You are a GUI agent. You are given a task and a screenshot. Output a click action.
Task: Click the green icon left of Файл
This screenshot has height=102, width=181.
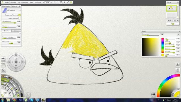[3, 2]
